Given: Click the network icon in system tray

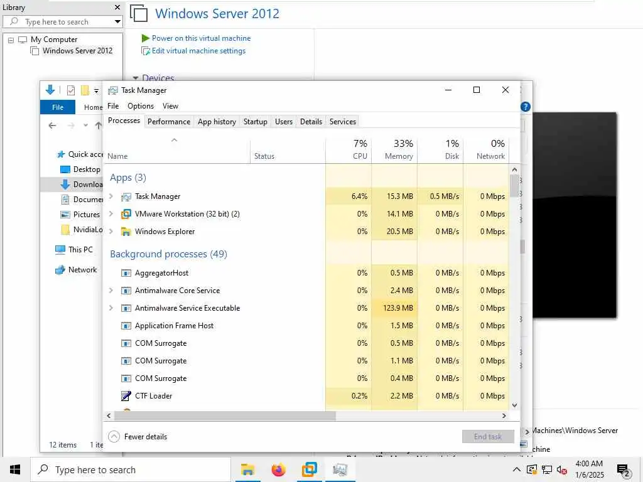Looking at the screenshot, I should coord(547,470).
